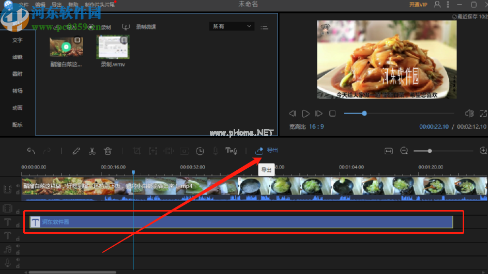
Task: Play the preview video
Action: 306,114
